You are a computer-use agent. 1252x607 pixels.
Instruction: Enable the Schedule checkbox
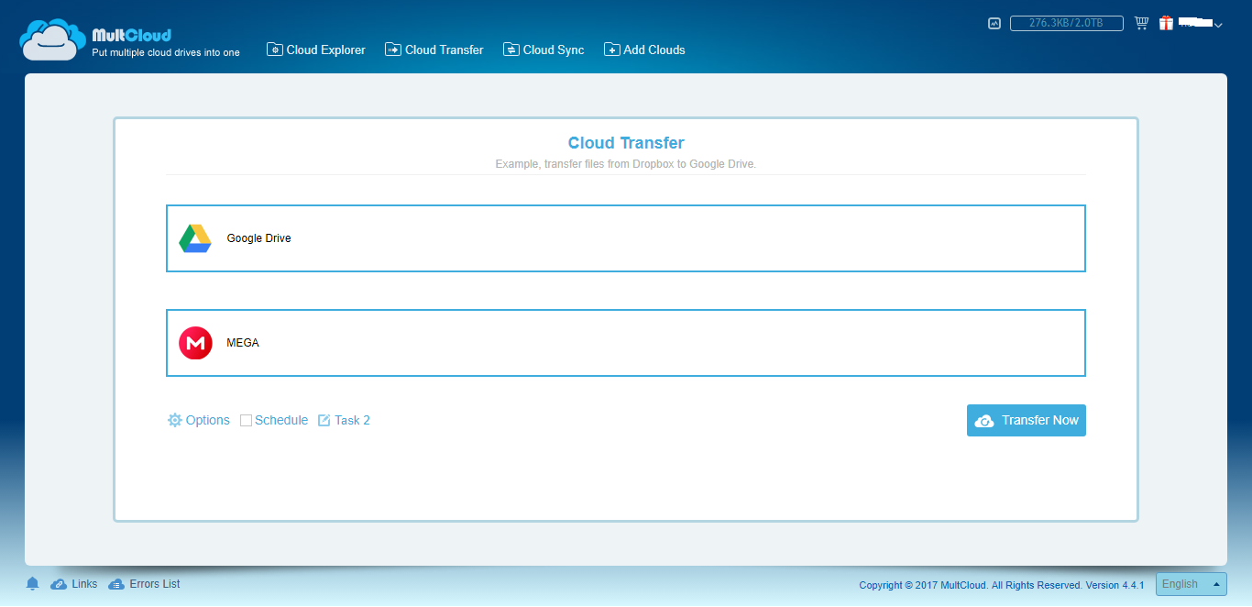tap(246, 420)
